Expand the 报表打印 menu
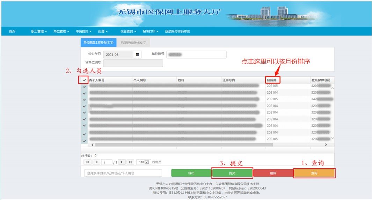 pos(150,31)
